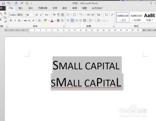This screenshot has width=156, height=121.
Task: Open the Calibri font name dropdown
Action: tap(24, 15)
